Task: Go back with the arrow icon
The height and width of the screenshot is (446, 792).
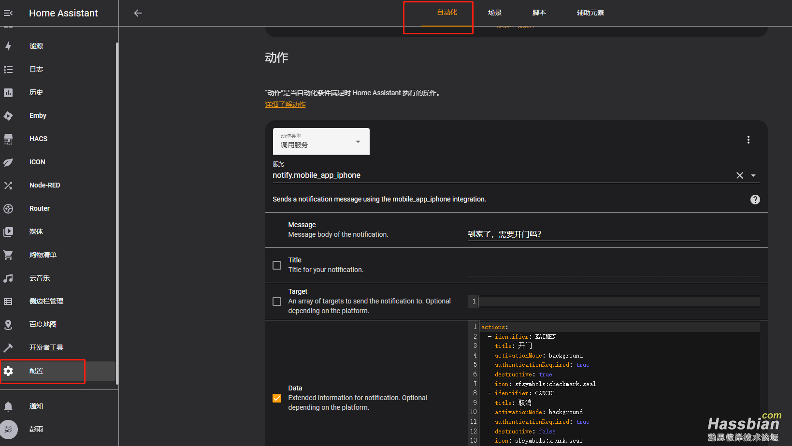Action: pyautogui.click(x=138, y=13)
